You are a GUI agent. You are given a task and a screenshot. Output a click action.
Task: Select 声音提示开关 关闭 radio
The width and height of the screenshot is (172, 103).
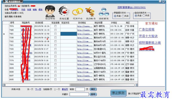coord(123,16)
